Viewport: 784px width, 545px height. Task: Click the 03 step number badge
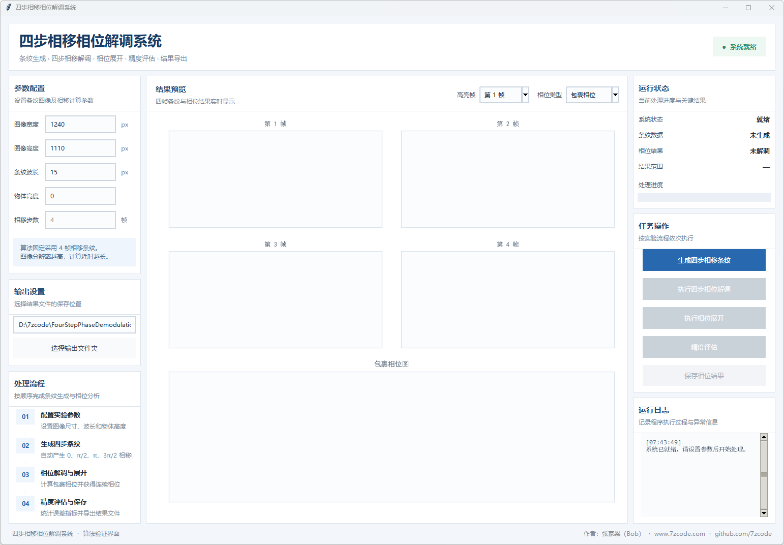25,475
